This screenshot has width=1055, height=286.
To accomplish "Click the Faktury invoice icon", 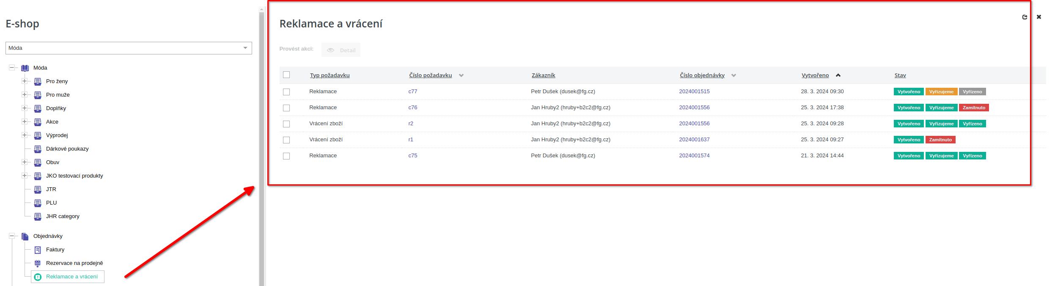I will (38, 250).
